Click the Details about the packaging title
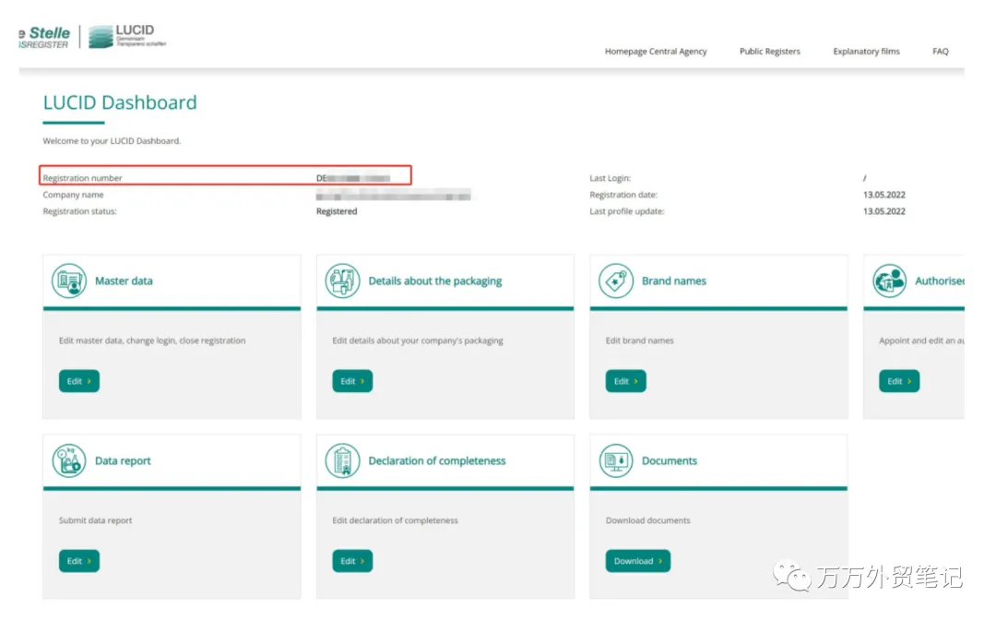 click(x=435, y=281)
